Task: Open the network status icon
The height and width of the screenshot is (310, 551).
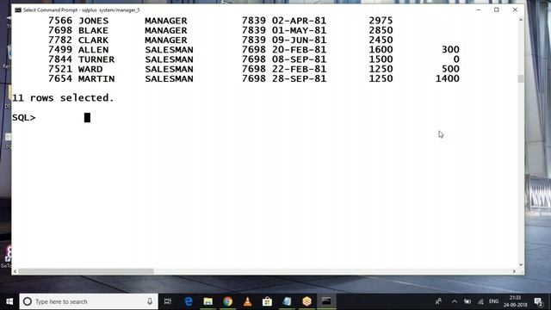Action: pyautogui.click(x=480, y=301)
